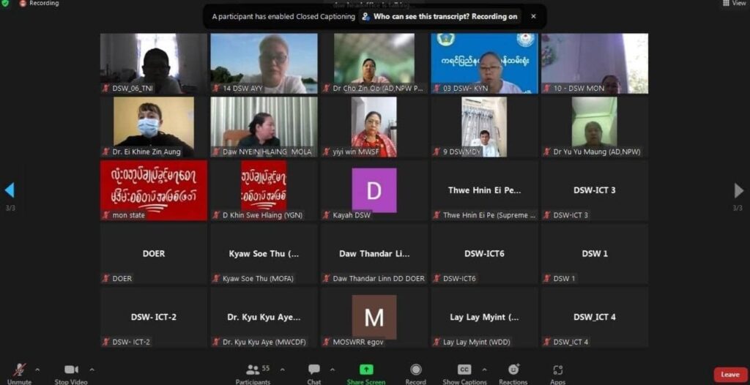Click the Participants icon in the toolbar
Image resolution: width=750 pixels, height=385 pixels.
(x=253, y=370)
